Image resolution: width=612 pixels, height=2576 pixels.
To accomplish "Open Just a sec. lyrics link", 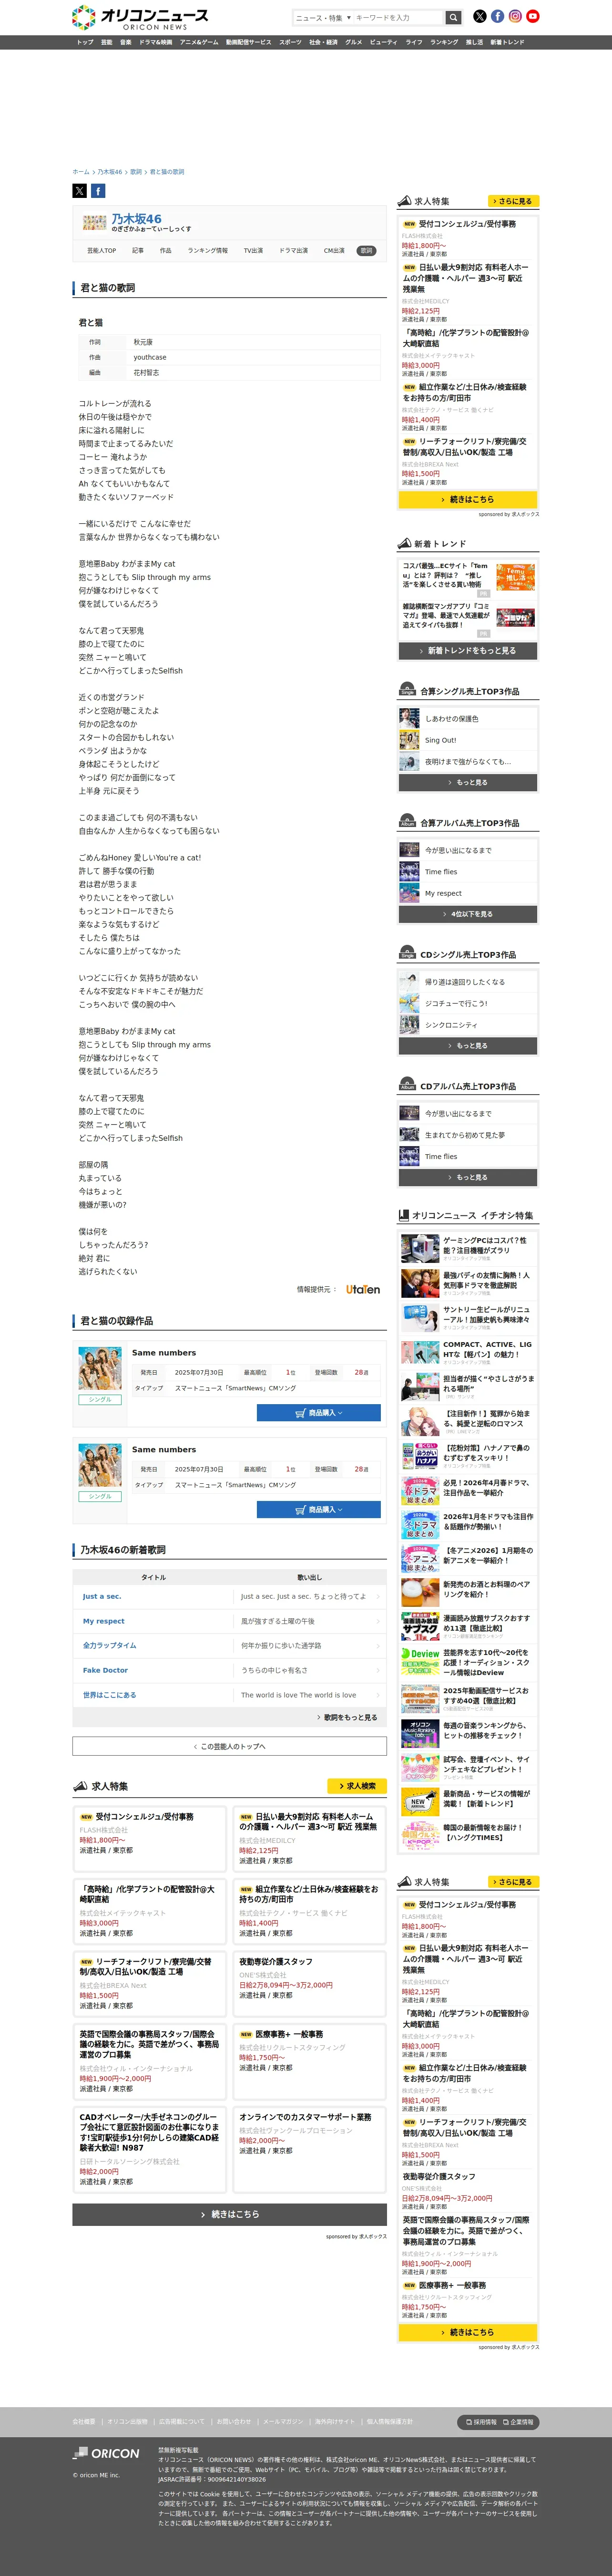I will coord(102,1596).
